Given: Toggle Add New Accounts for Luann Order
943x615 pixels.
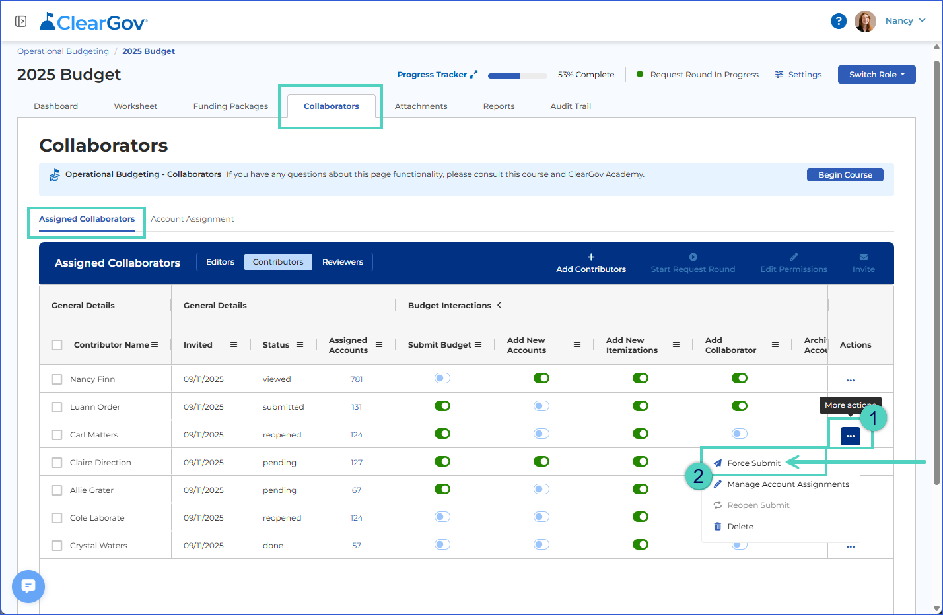Looking at the screenshot, I should point(541,406).
